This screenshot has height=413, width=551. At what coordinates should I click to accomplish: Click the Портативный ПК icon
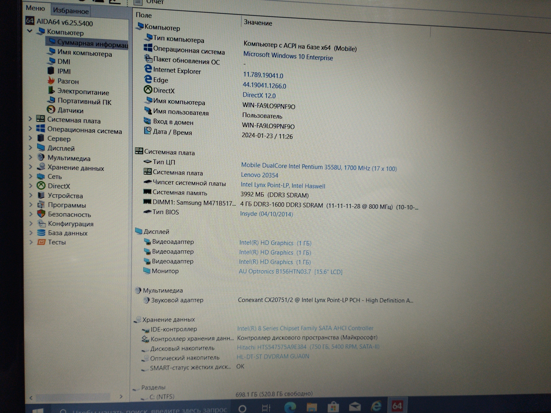click(x=51, y=100)
